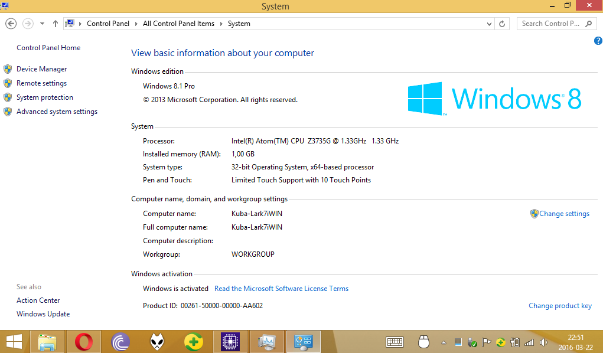Click the WORKGROUP value text
603x353 pixels.
(253, 254)
